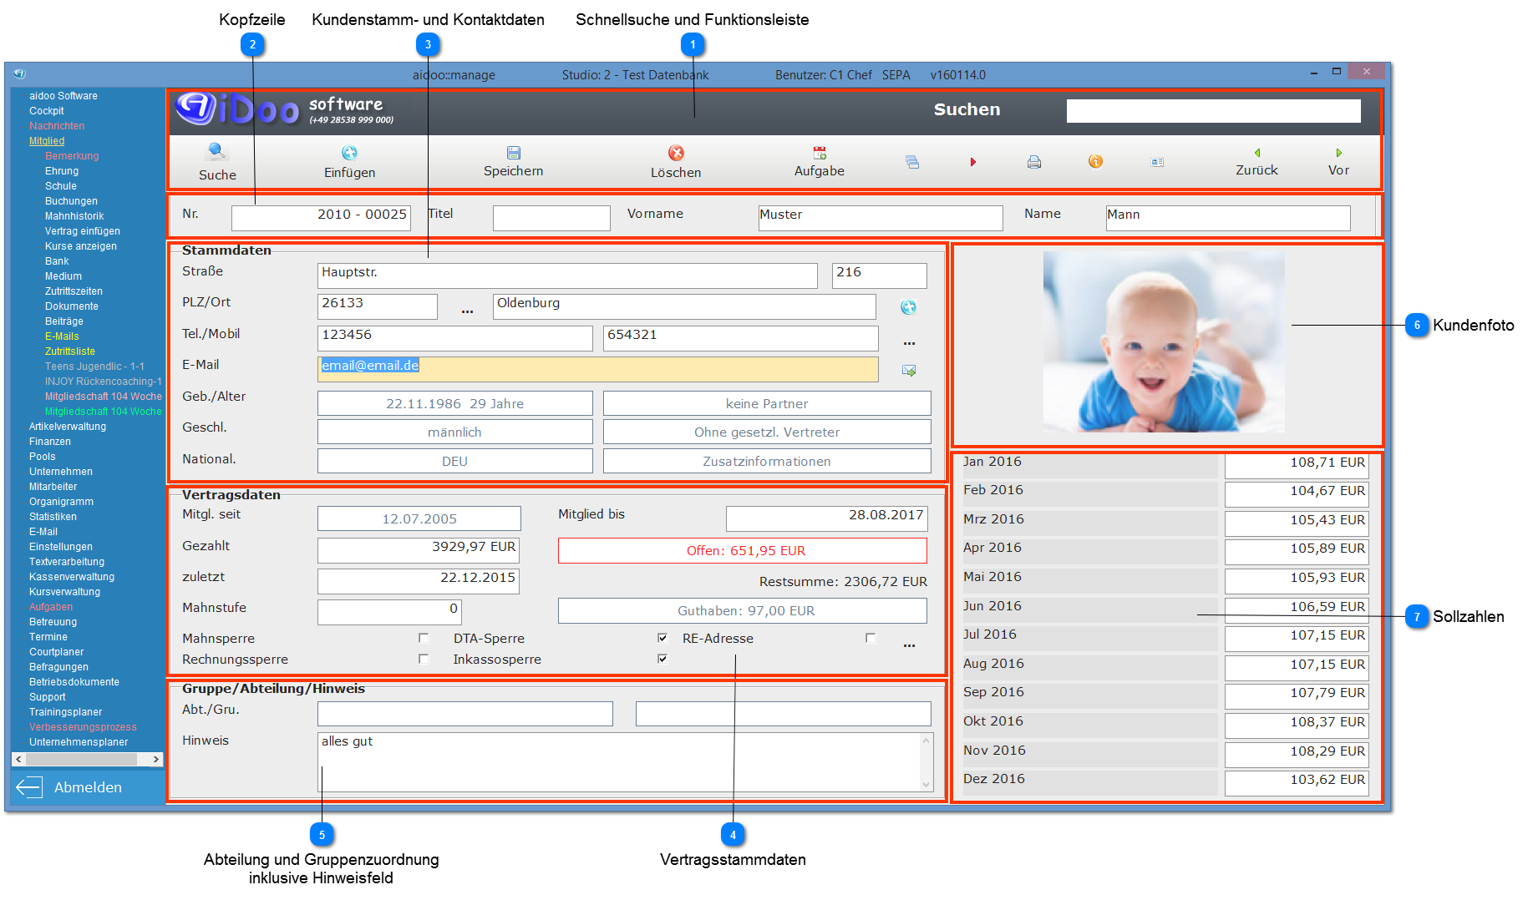The image size is (1528, 900).
Task: Select Vertrag einfügen in sidebar
Action: [83, 231]
